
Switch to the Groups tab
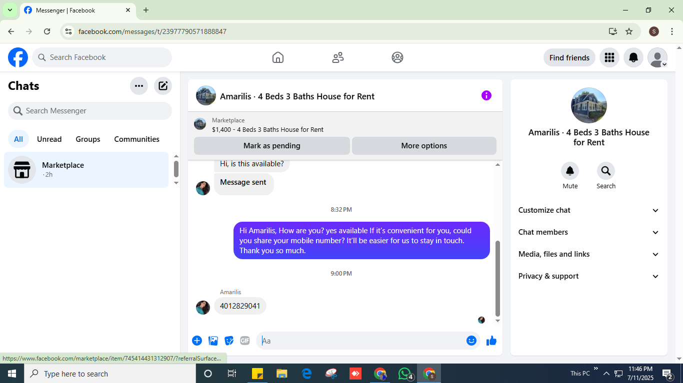pos(88,139)
